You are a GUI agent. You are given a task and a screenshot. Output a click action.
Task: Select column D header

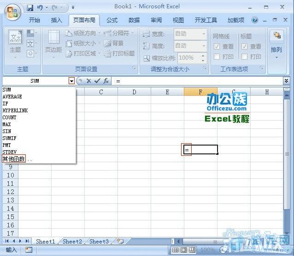(134, 92)
